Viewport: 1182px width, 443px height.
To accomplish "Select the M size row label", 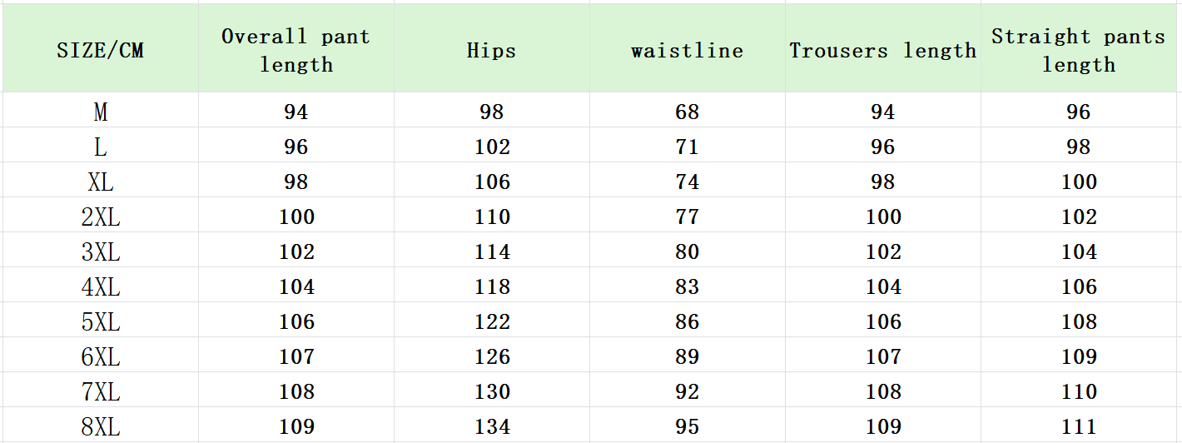I will [x=100, y=112].
